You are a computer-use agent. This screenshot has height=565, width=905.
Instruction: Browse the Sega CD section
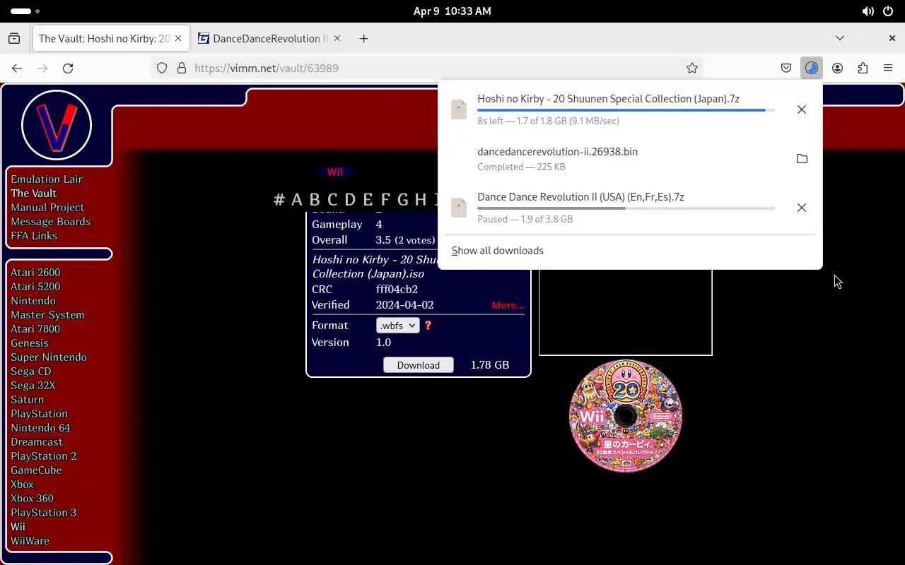(x=31, y=371)
